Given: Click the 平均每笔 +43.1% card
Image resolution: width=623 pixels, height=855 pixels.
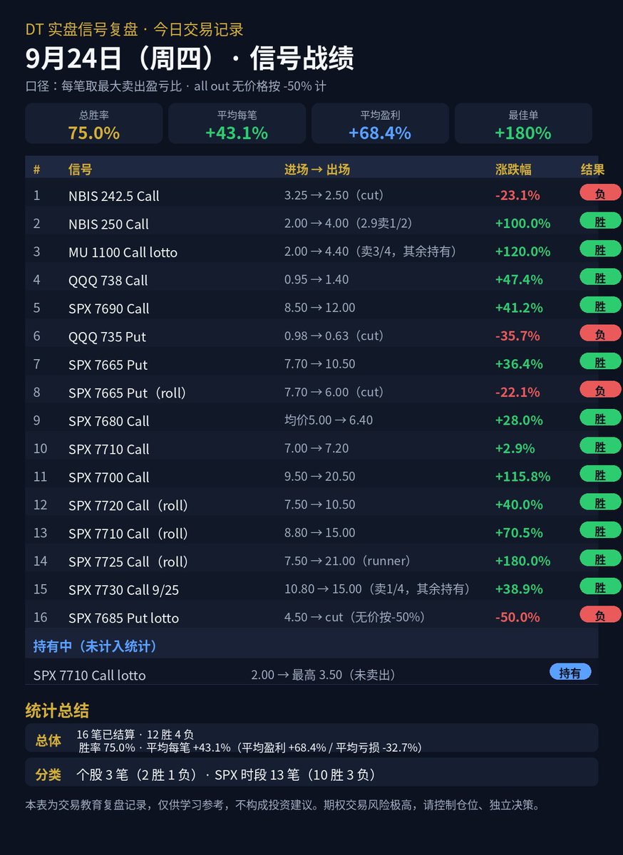Looking at the screenshot, I should pos(237,124).
